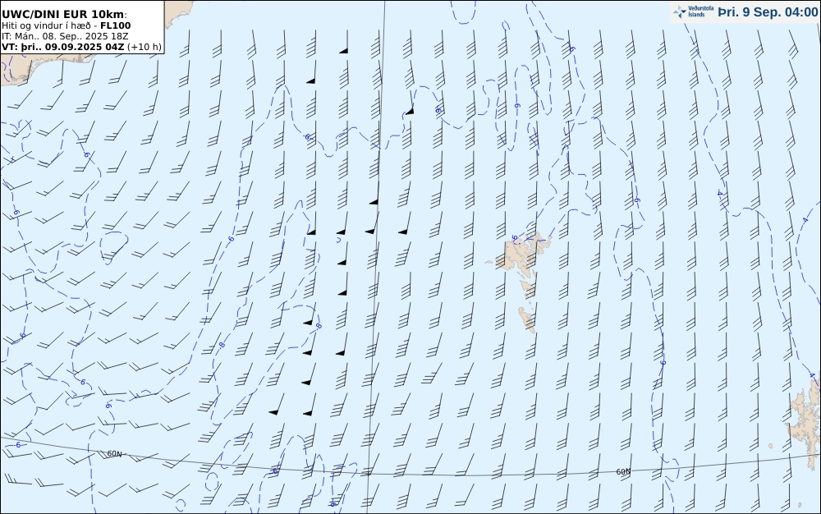Select the "VT: þri.. 09.09.2025 04Z" valid time
This screenshot has width=821, height=514.
(x=63, y=47)
